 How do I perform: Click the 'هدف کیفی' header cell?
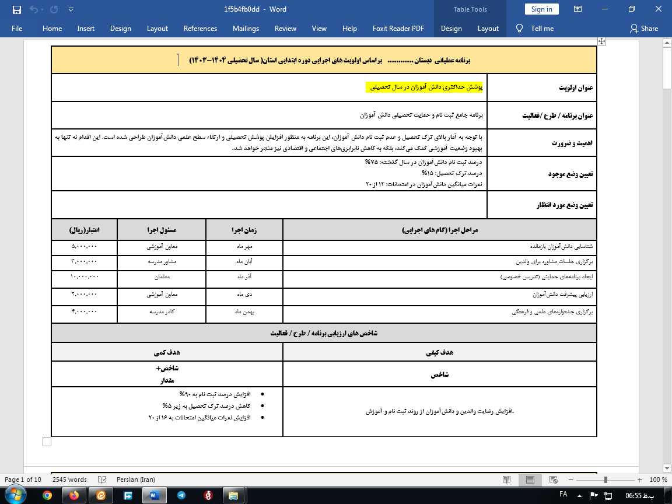440,352
